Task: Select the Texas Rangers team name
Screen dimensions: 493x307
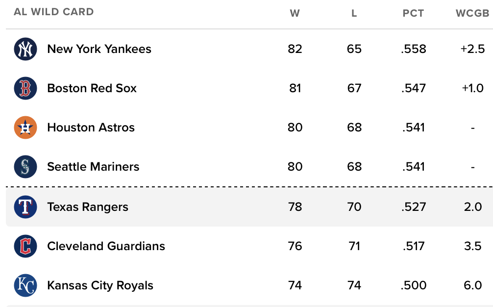Action: pos(88,207)
